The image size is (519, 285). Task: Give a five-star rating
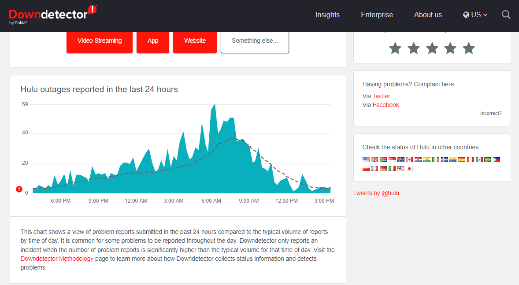click(x=468, y=48)
